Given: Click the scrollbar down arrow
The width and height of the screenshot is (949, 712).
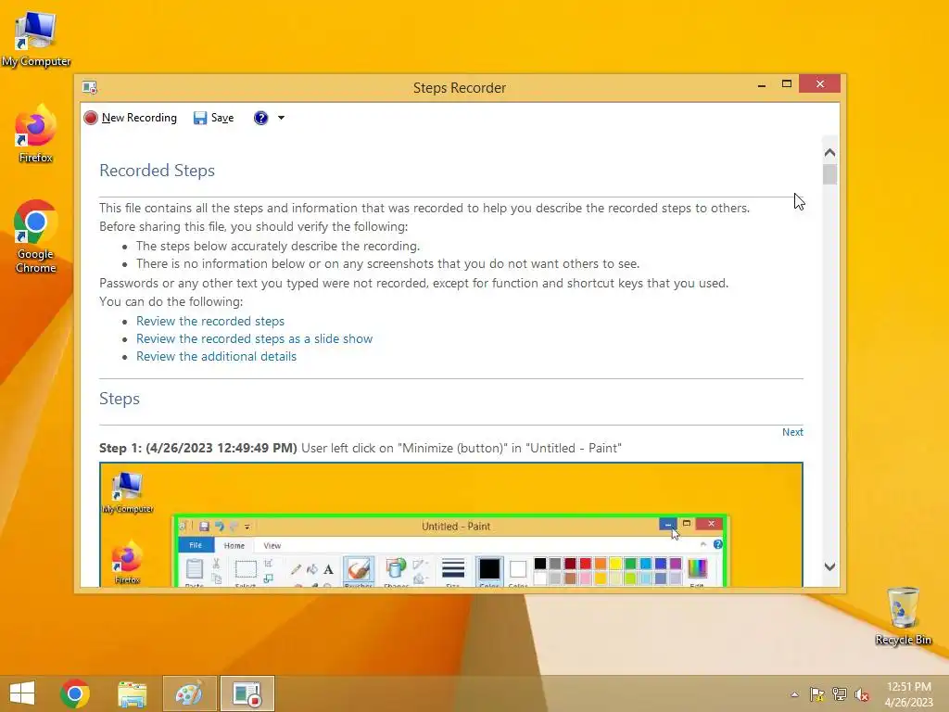Looking at the screenshot, I should (829, 566).
